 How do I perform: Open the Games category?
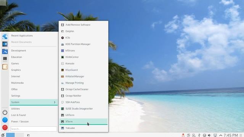click(x=34, y=64)
